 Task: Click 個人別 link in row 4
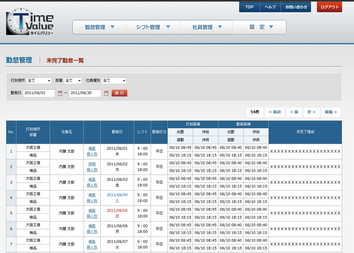92,201
